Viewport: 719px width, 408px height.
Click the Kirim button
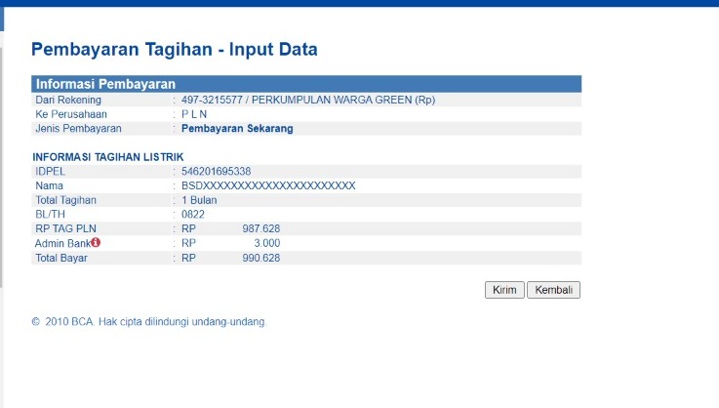pyautogui.click(x=504, y=290)
